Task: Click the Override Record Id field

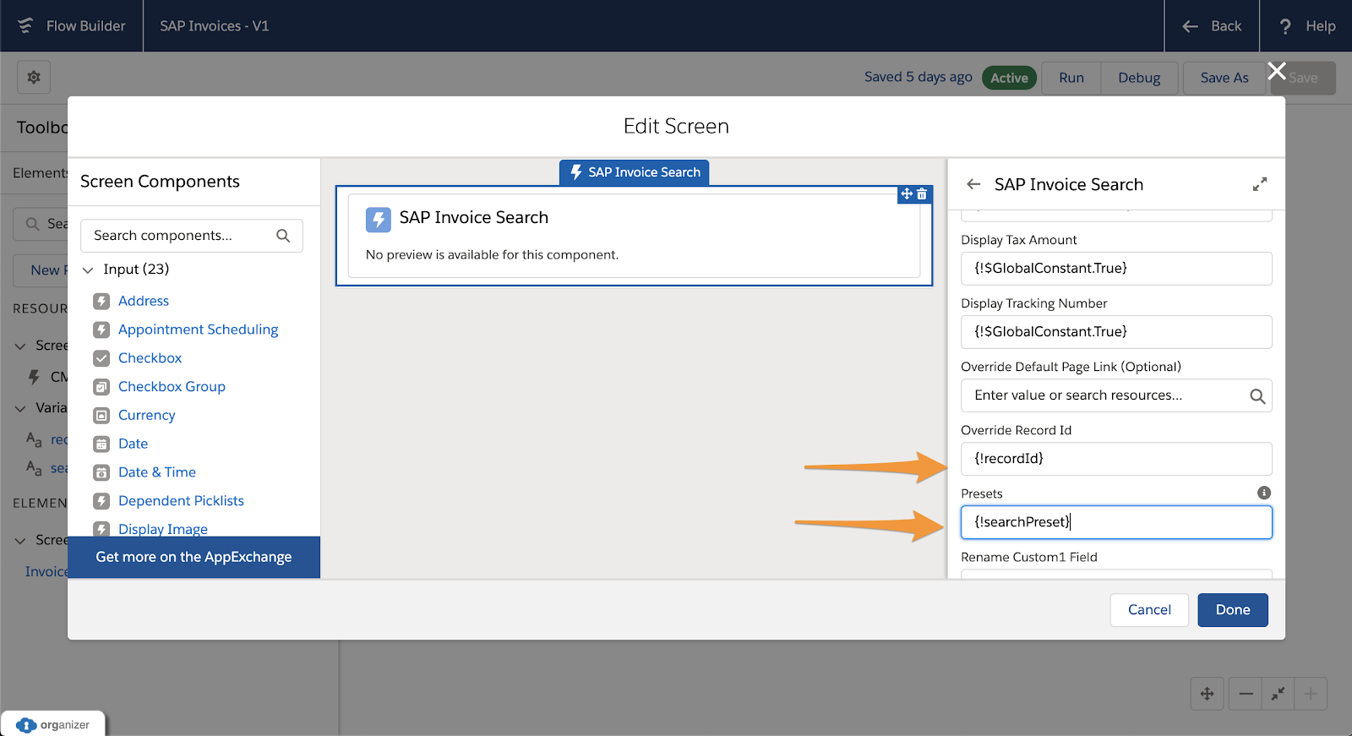Action: (x=1116, y=459)
